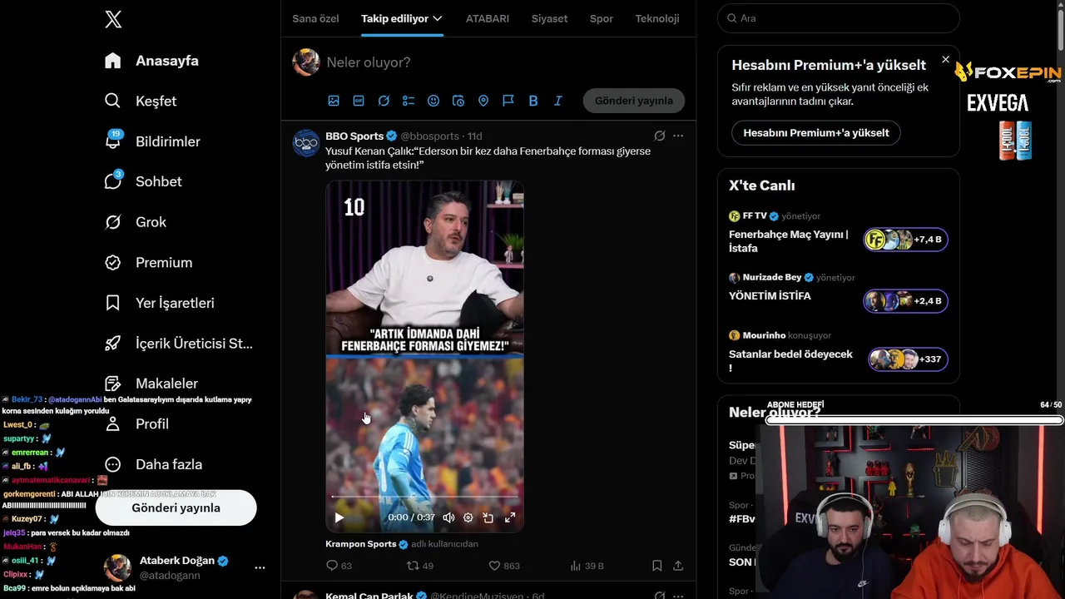Add location to post
1065x599 pixels.
pyautogui.click(x=483, y=101)
